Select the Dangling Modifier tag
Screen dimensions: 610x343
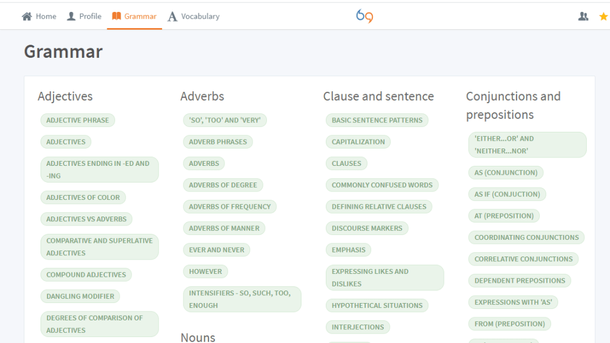tap(80, 296)
